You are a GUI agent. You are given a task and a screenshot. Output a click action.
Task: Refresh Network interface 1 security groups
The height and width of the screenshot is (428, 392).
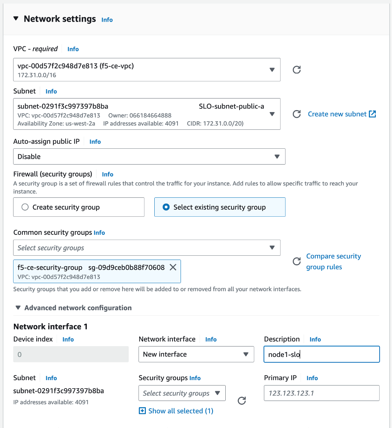242,401
